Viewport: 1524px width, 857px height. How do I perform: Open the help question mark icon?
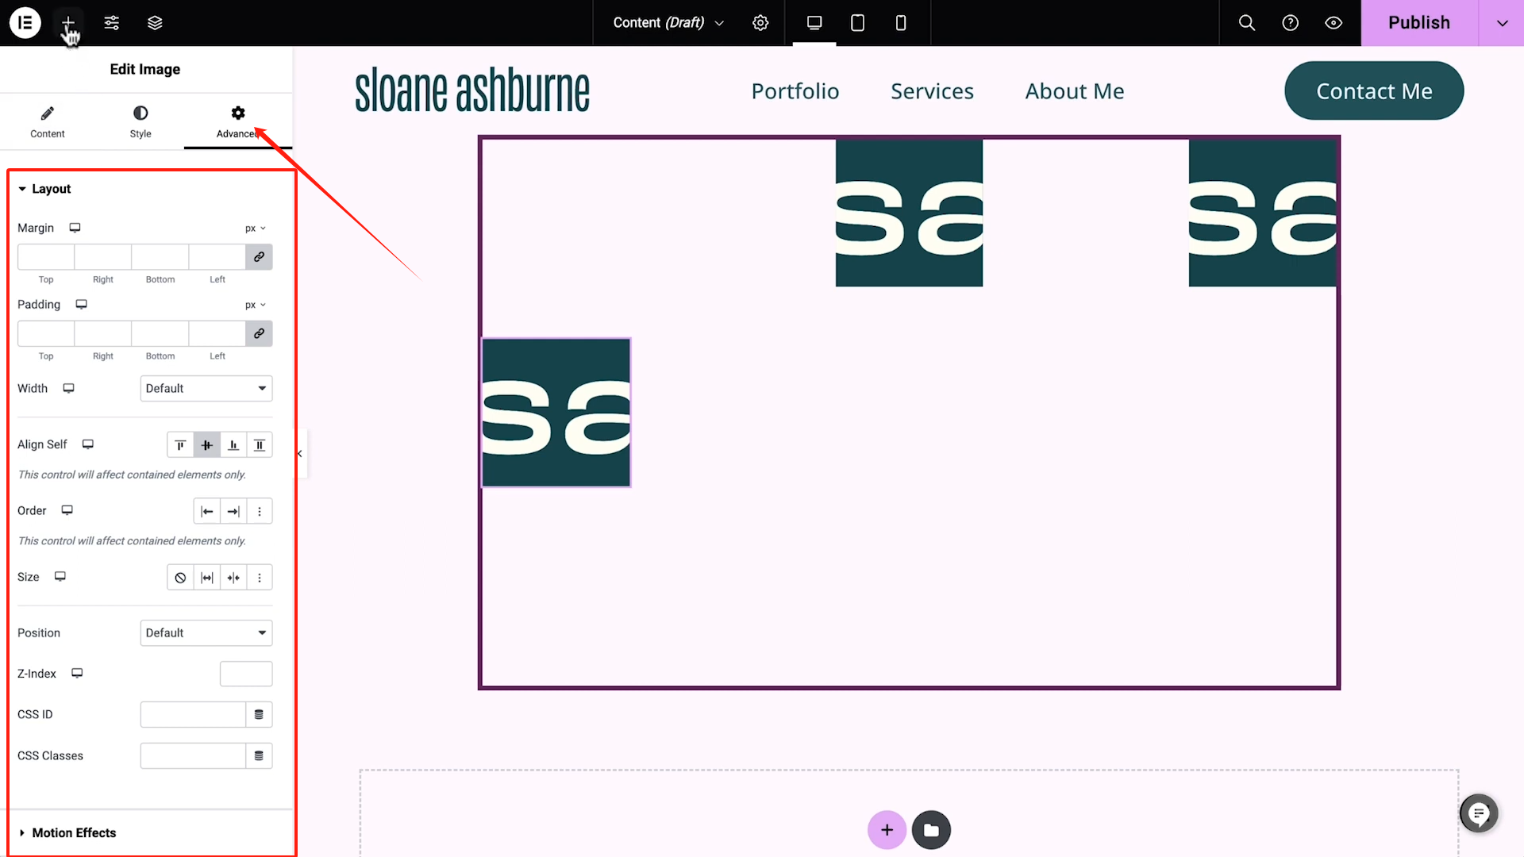pyautogui.click(x=1291, y=22)
